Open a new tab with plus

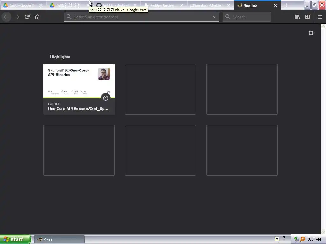point(286,5)
